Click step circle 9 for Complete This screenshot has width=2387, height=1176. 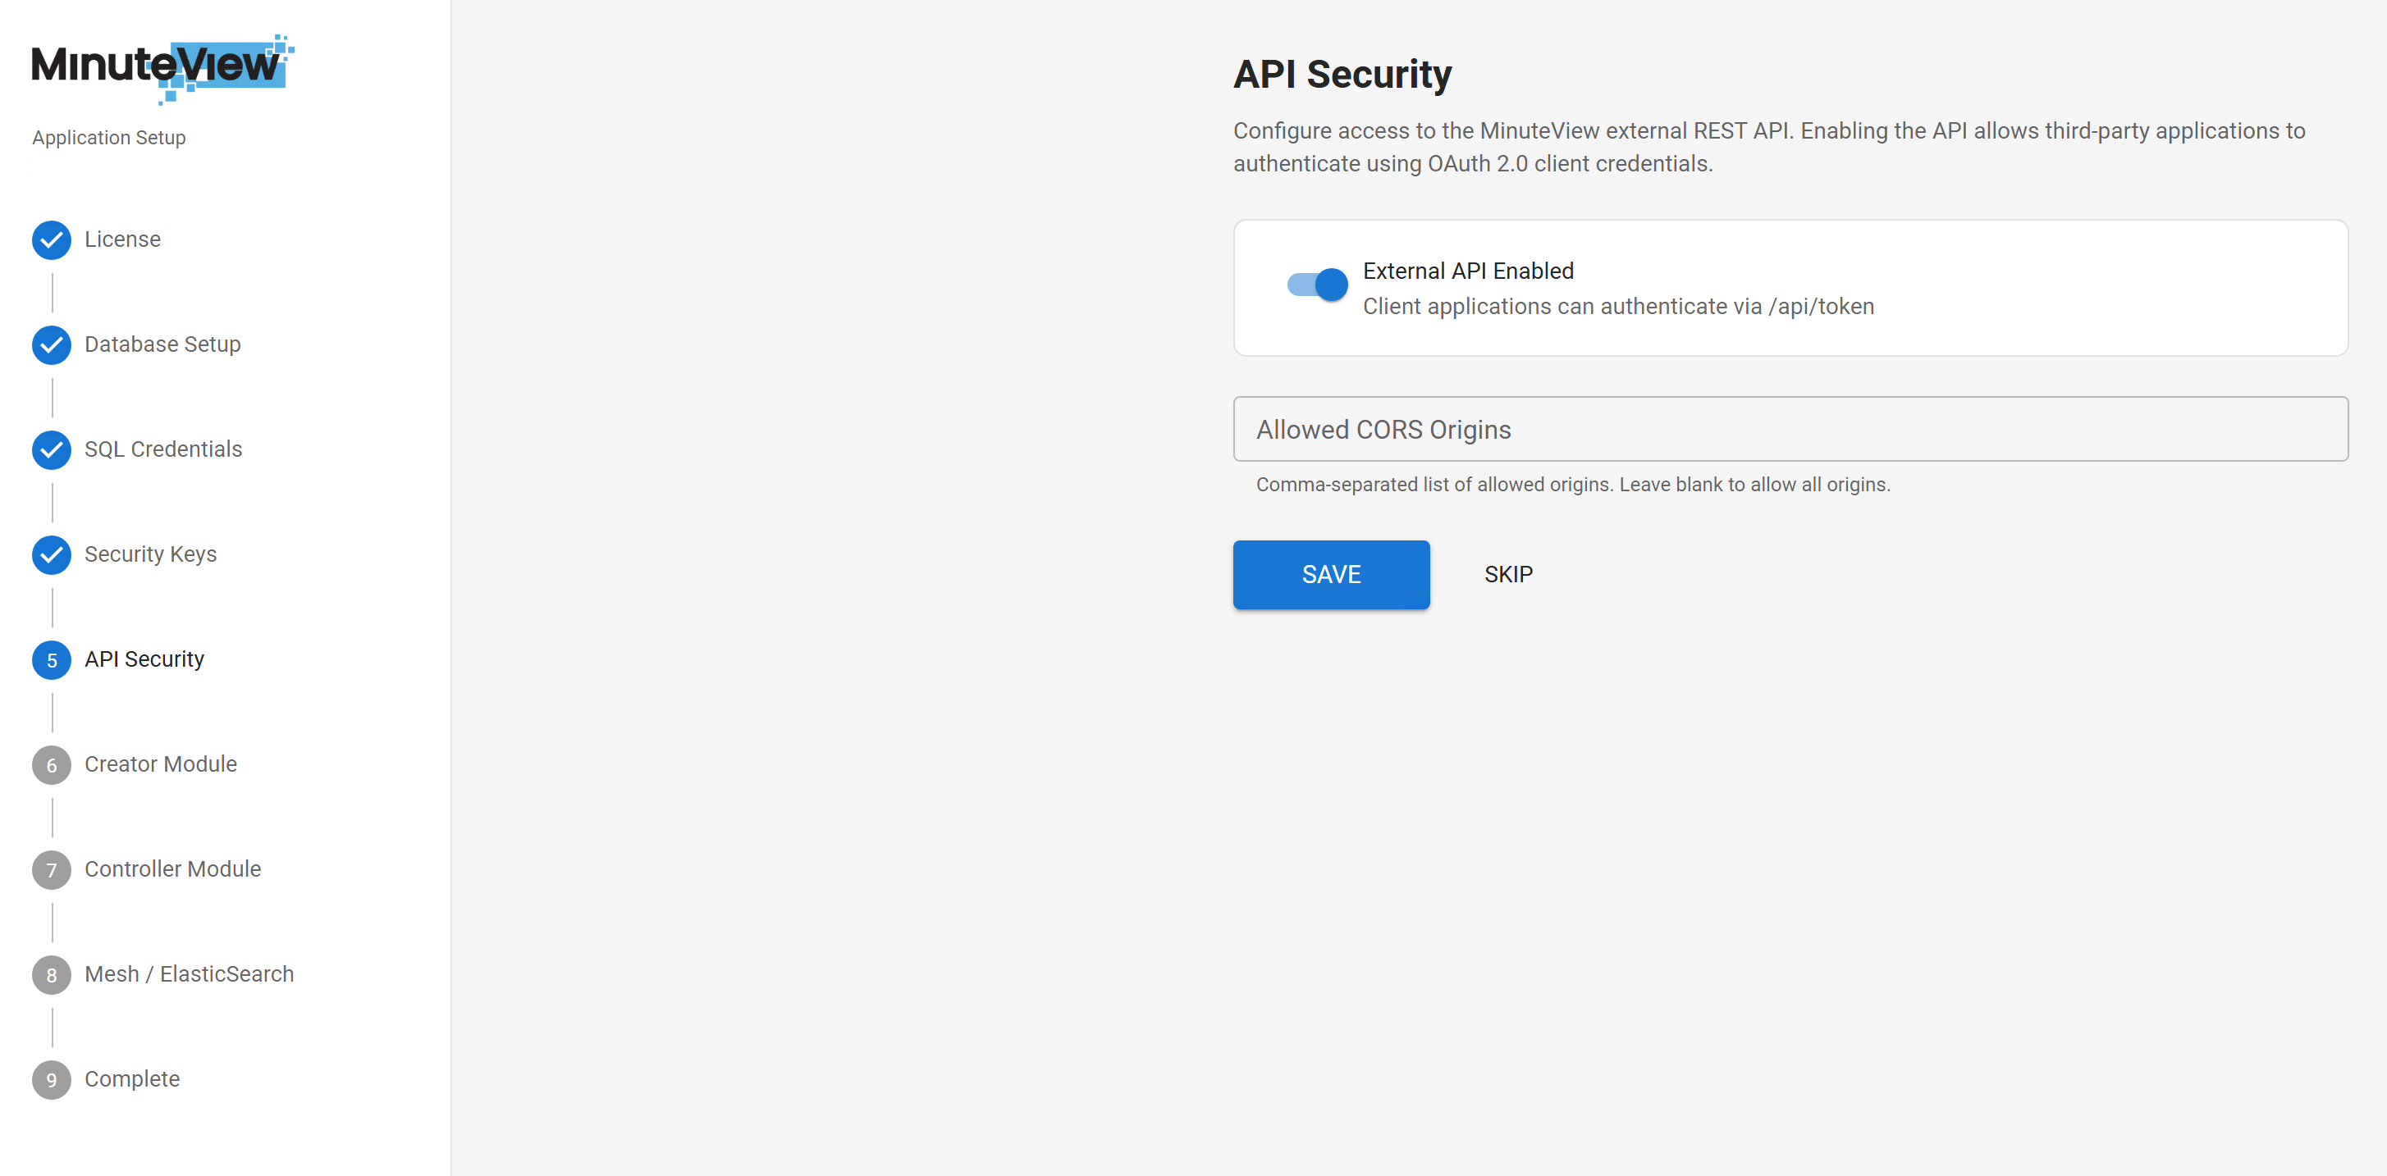[51, 1080]
